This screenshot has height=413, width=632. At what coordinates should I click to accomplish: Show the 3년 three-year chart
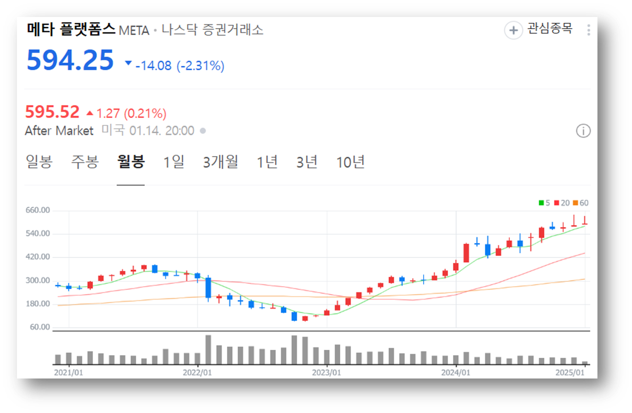307,162
